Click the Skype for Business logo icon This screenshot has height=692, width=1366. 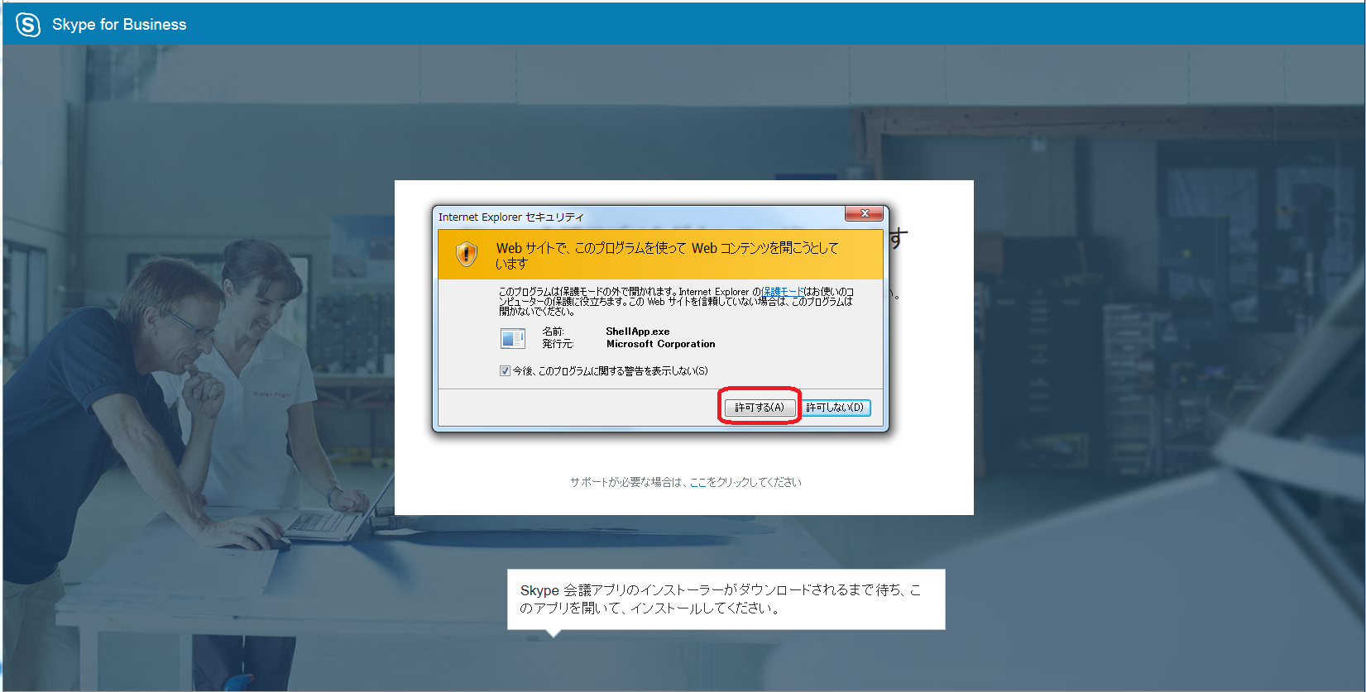click(28, 25)
